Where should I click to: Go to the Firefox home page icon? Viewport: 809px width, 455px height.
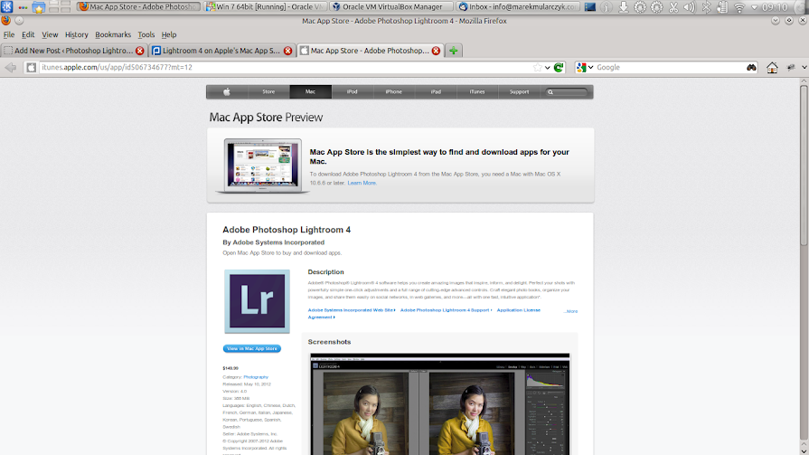[772, 68]
